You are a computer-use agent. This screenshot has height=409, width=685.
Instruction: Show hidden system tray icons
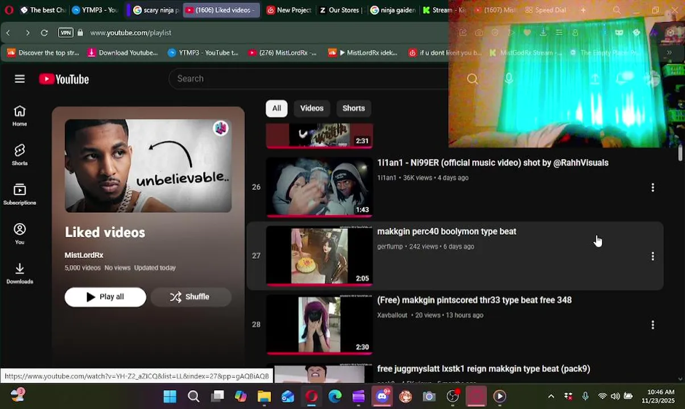551,397
